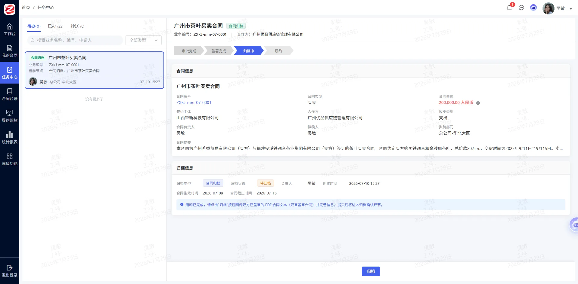Click the 待归档 status badge

pyautogui.click(x=266, y=183)
